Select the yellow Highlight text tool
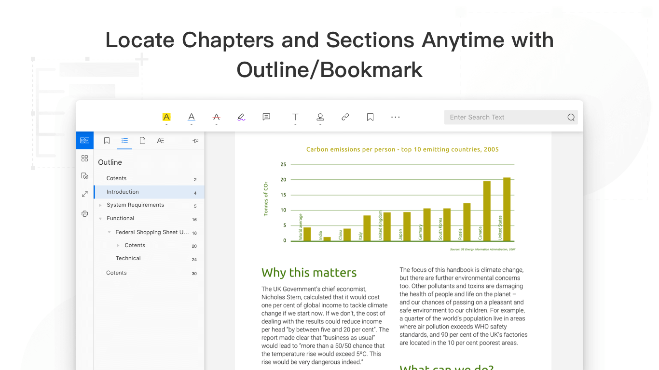Viewport: 659px width, 370px height. click(x=166, y=117)
